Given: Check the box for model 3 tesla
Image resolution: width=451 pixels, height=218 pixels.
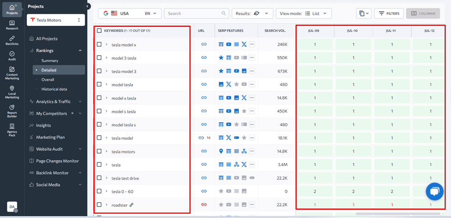Looking at the screenshot, I should 99,58.
